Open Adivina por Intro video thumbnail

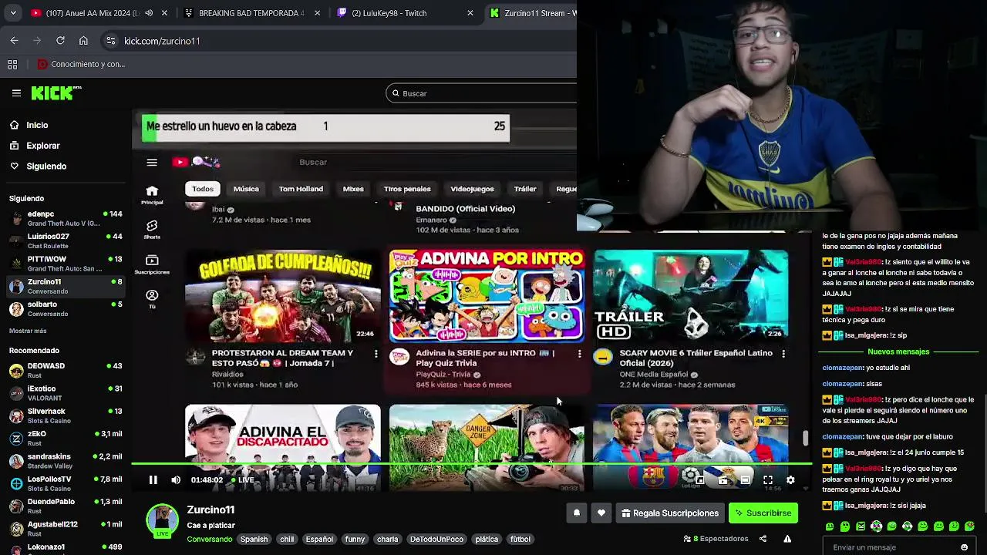(x=487, y=295)
